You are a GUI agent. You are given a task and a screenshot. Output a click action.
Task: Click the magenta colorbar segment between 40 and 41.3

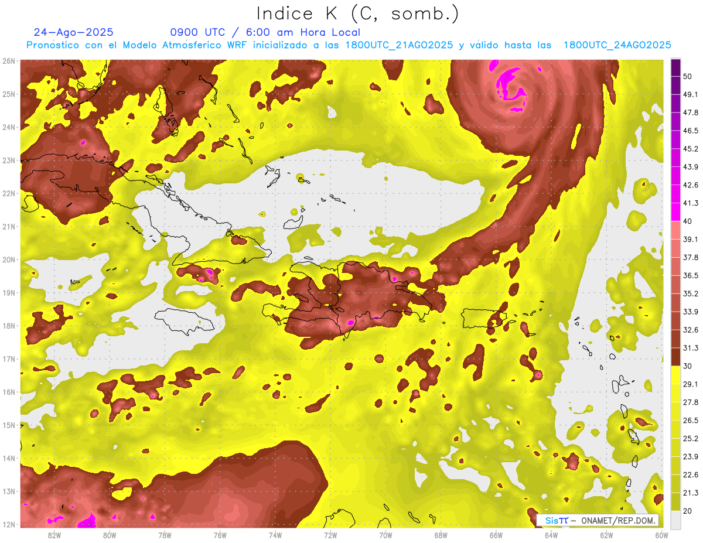[675, 212]
